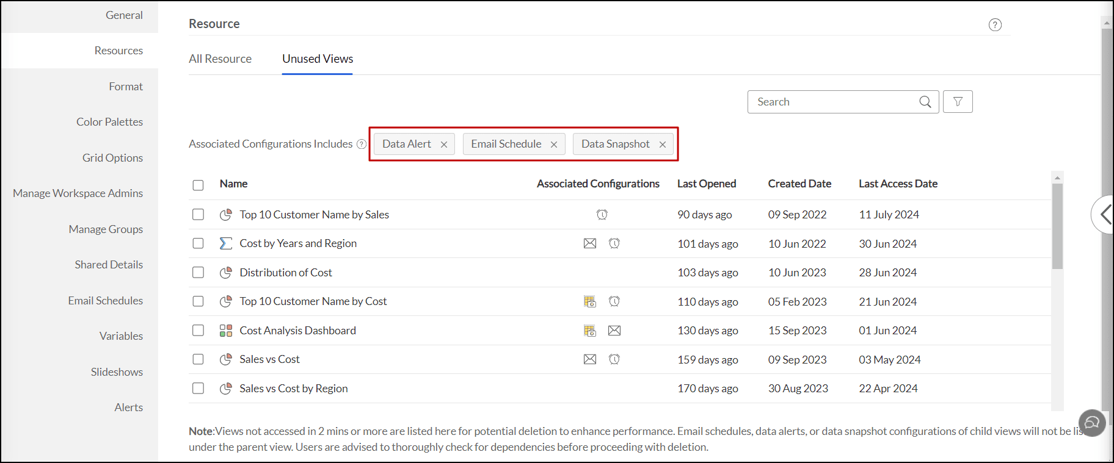This screenshot has height=463, width=1114.
Task: Click the email schedule icon for Cost by Years and Region
Action: [x=589, y=243]
